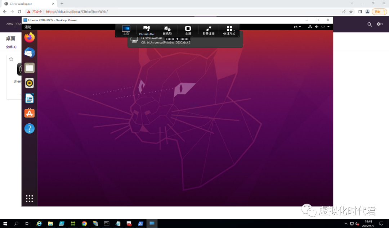
Task: Launch Internet Explorer from taskbar
Action: (39, 224)
